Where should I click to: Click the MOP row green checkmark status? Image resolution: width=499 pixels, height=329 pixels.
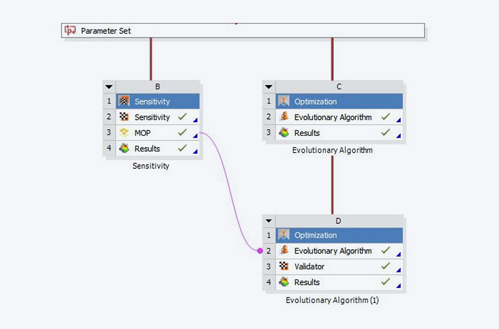(182, 133)
